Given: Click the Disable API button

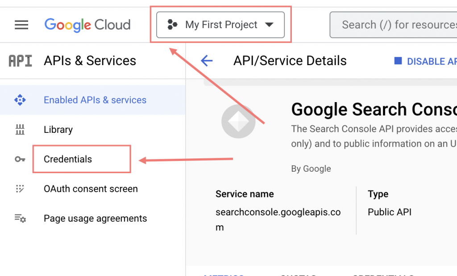Looking at the screenshot, I should (425, 61).
